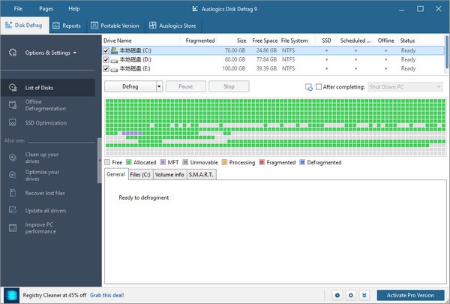Select the 39.39 GB free space cell

point(266,68)
